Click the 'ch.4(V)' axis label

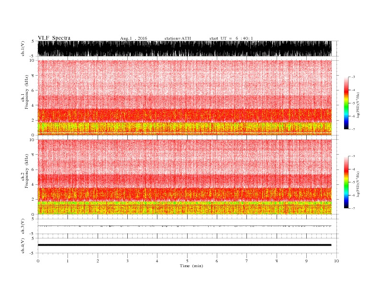tap(22, 246)
